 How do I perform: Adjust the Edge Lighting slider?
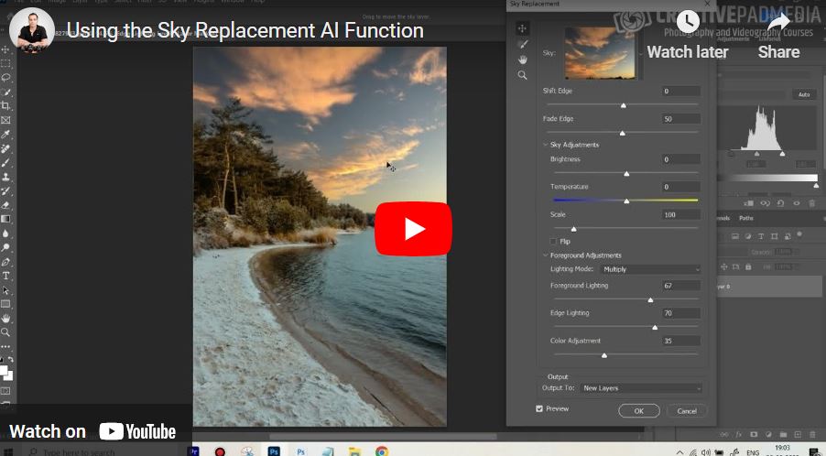click(x=655, y=327)
